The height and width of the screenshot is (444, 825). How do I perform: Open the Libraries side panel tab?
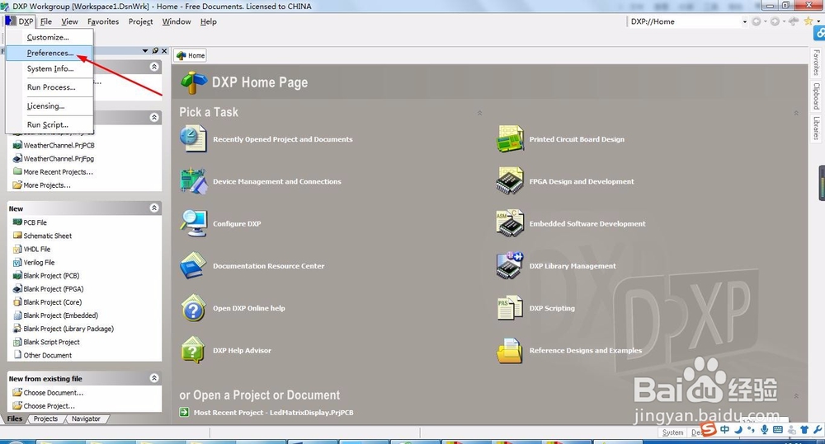pos(816,129)
